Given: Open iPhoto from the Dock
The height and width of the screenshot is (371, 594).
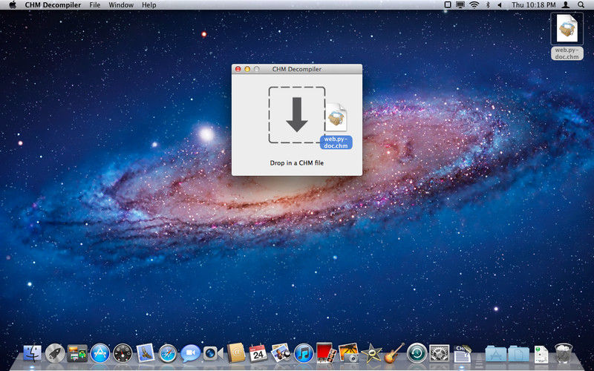Looking at the screenshot, I should tap(348, 353).
